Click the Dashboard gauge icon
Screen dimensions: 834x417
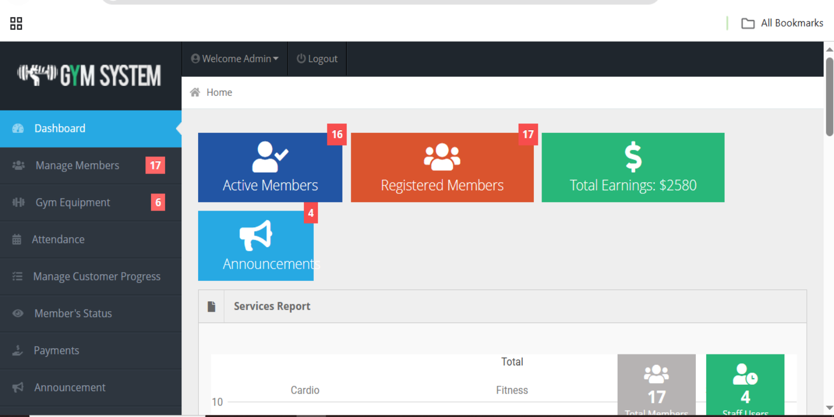[18, 128]
